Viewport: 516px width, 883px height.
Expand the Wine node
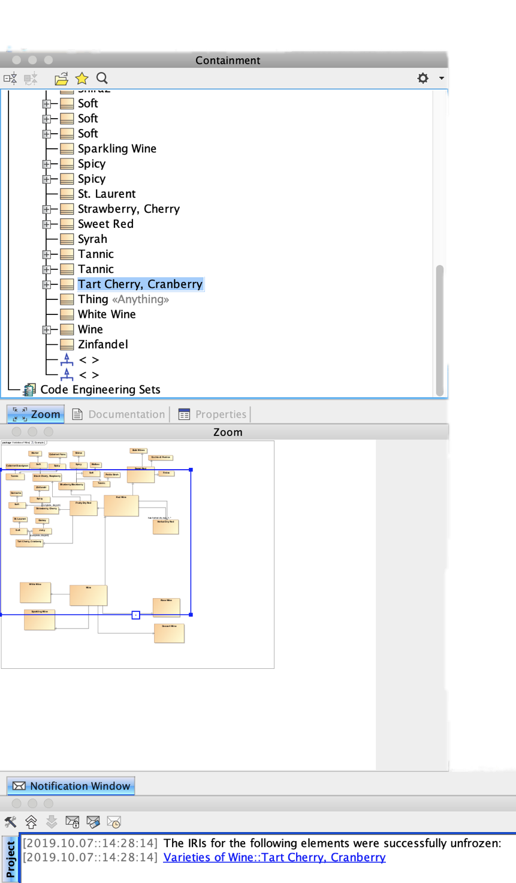(46, 330)
